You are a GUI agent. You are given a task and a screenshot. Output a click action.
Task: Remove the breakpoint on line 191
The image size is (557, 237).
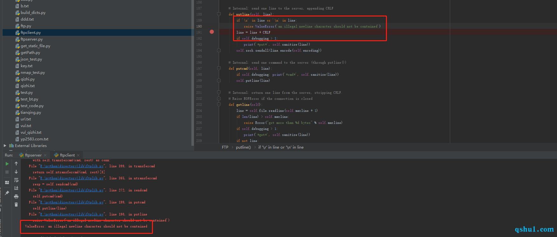point(212,32)
